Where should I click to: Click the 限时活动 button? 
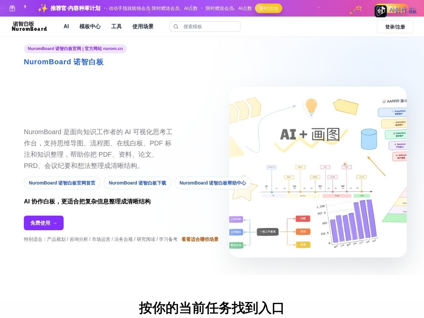pyautogui.click(x=269, y=8)
